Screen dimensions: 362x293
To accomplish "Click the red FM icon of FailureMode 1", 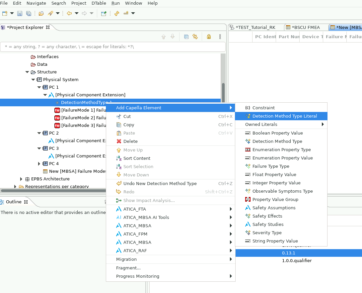I will (x=57, y=110).
